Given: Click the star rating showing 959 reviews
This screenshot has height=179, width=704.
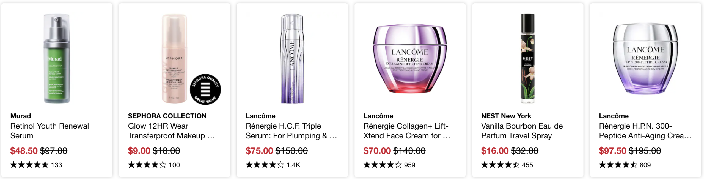Looking at the screenshot, I should click(389, 165).
